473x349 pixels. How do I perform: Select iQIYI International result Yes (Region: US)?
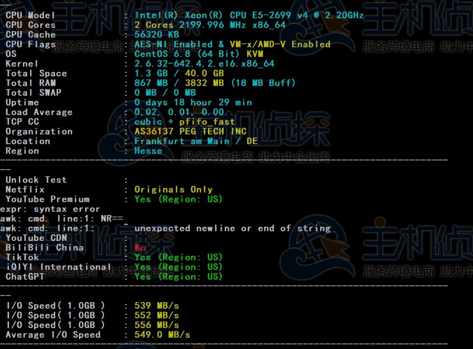pos(178,267)
